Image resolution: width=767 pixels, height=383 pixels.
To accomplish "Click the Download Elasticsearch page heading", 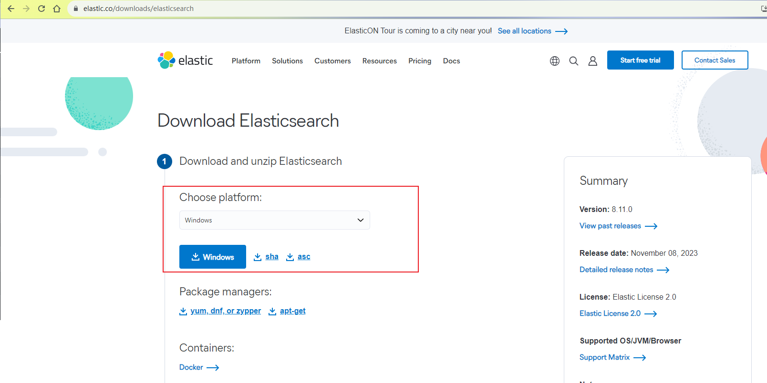I will pos(248,121).
